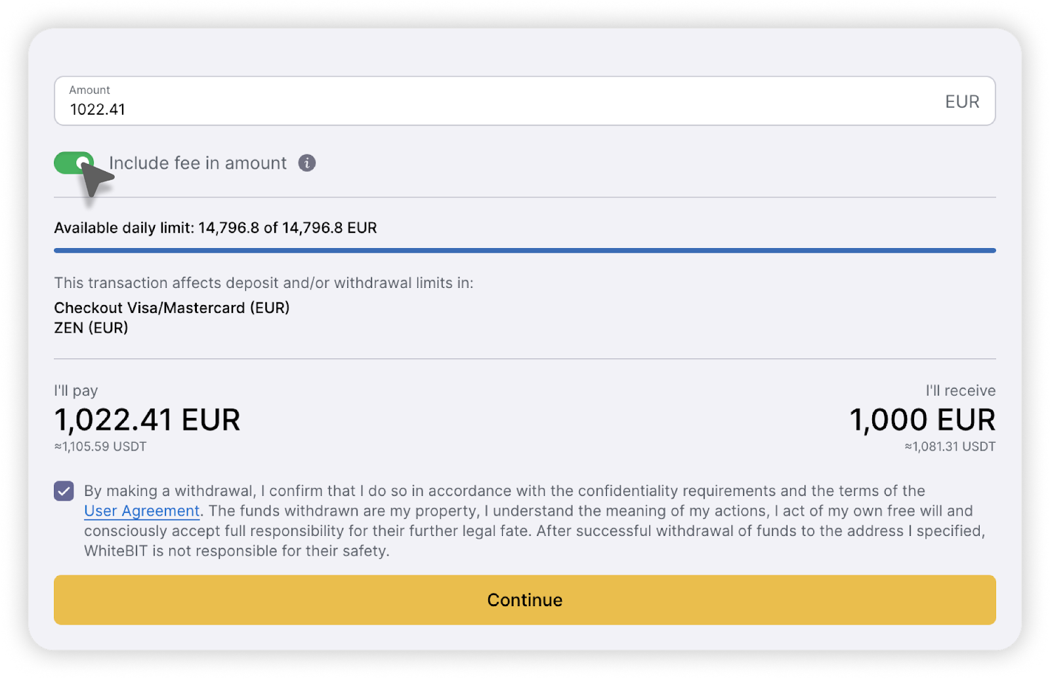Viewport: 1050px width, 679px height.
Task: Click the ≈1,105.59 USDT estimate
Action: (x=100, y=447)
